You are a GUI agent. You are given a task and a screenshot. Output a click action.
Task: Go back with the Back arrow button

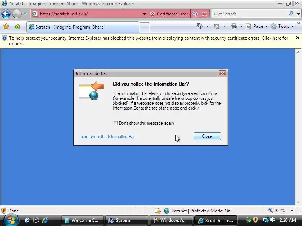6,14
